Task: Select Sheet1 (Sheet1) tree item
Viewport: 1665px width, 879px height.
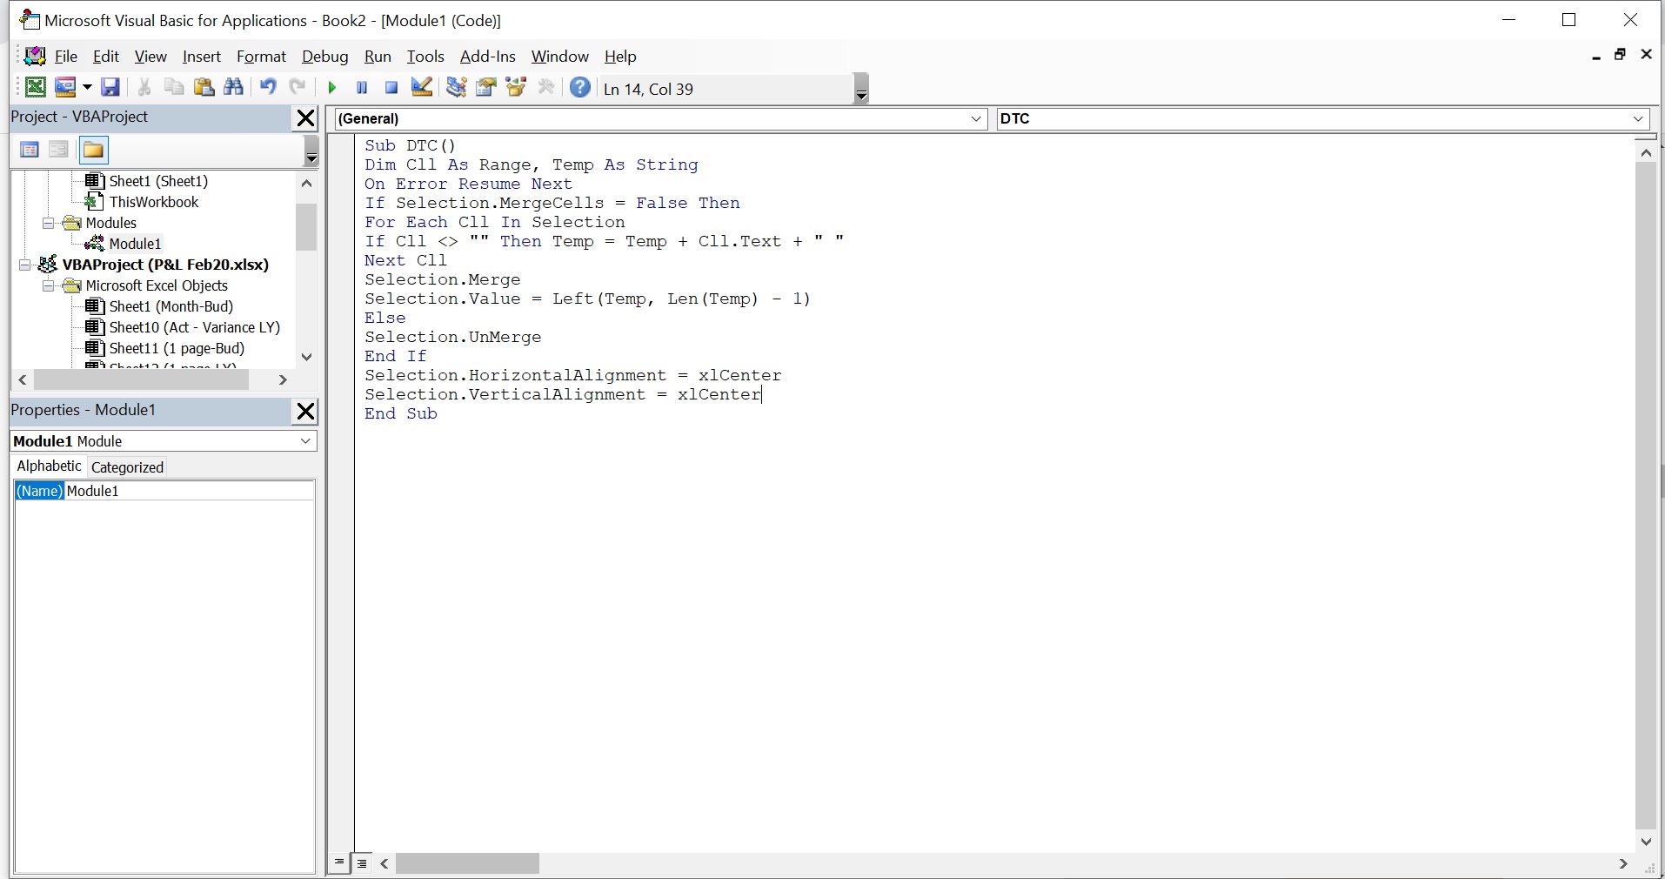Action: point(158,182)
